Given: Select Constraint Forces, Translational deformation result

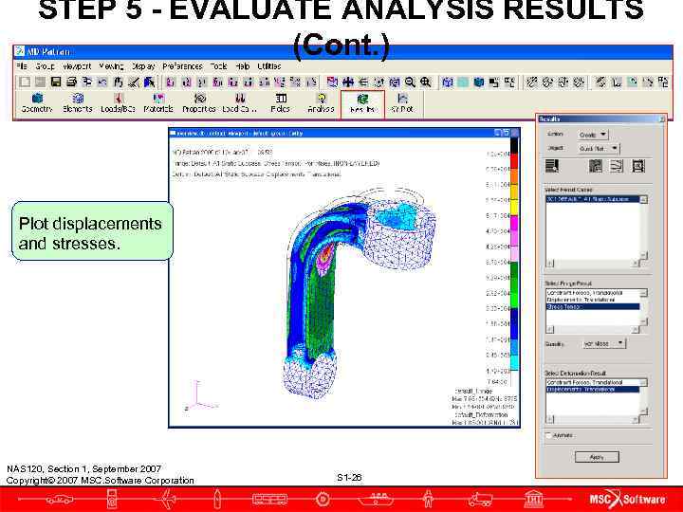Looking at the screenshot, I should (592, 382).
